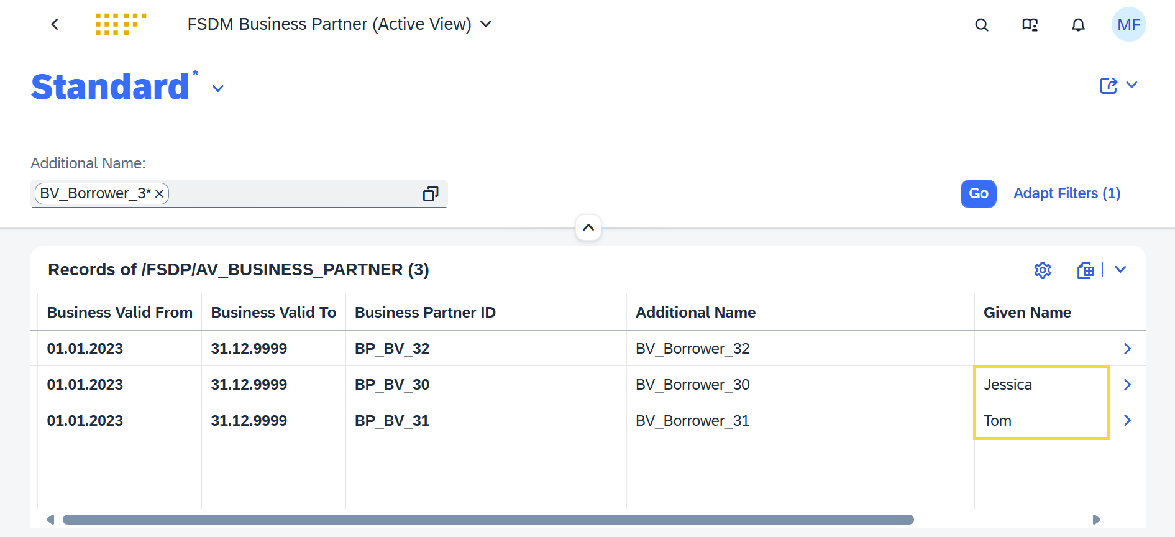Go back using the back arrow
This screenshot has height=537, width=1175.
tap(55, 24)
